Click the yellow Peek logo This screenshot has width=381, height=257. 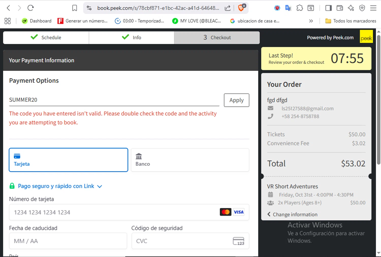tap(366, 37)
